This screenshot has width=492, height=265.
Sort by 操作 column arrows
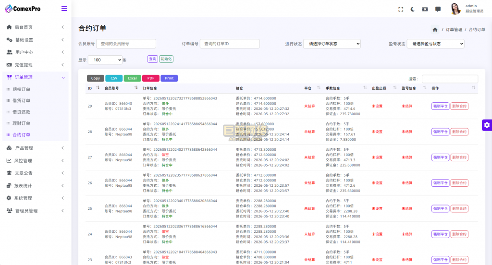point(473,87)
